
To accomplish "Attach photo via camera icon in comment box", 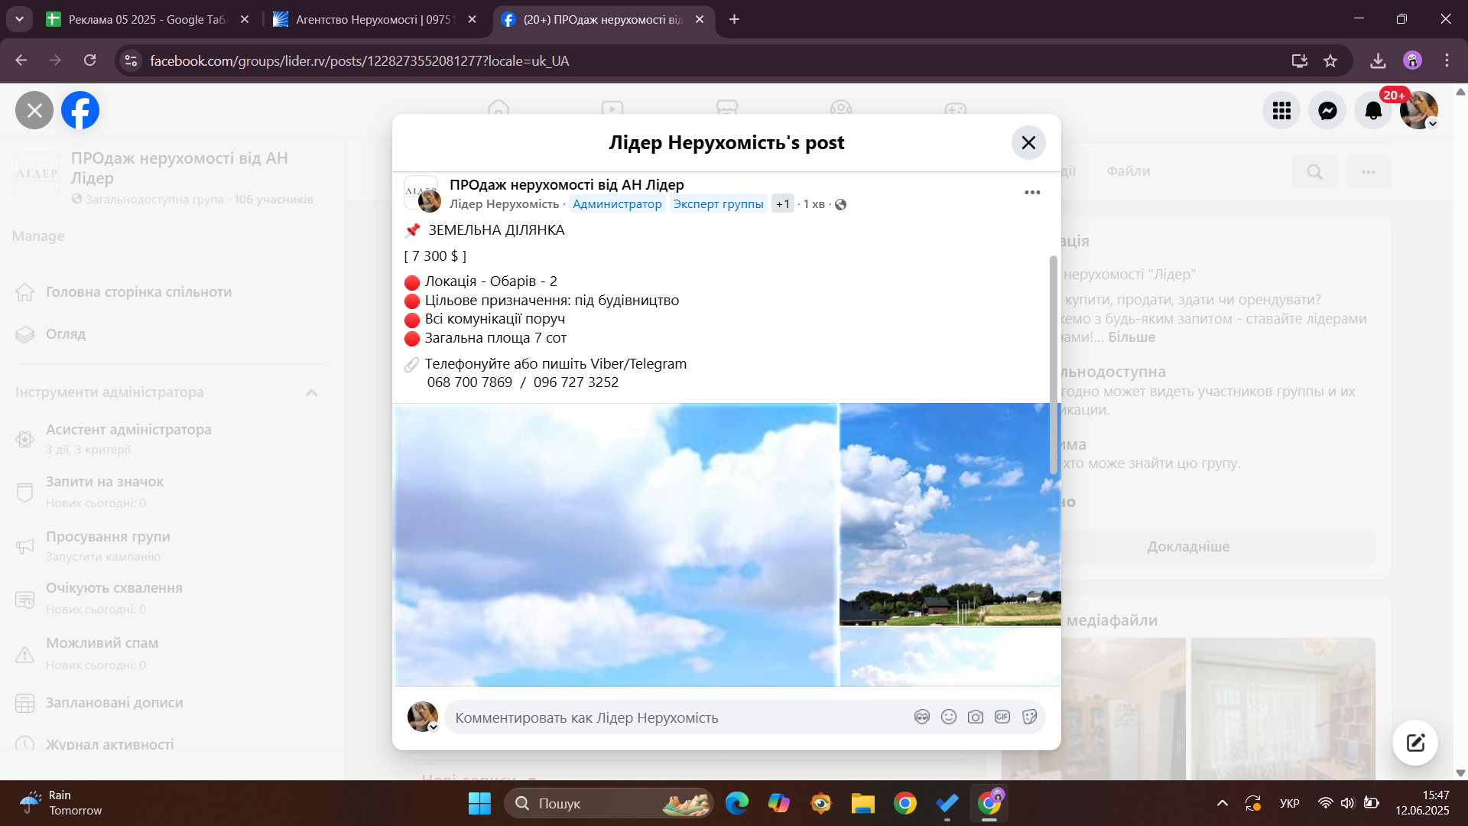I will [x=975, y=717].
